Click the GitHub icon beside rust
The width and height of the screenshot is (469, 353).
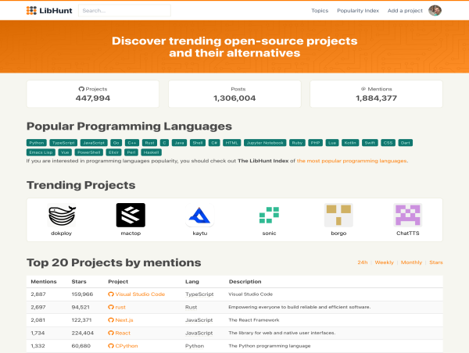(x=111, y=307)
